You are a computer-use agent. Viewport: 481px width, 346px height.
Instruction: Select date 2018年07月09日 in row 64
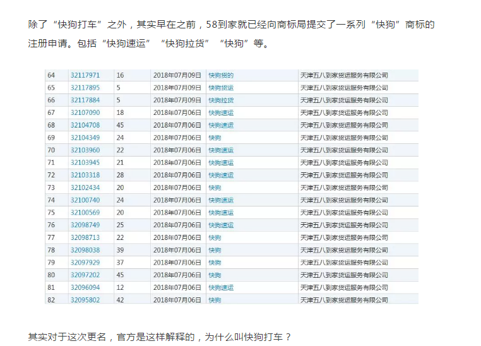(x=177, y=75)
